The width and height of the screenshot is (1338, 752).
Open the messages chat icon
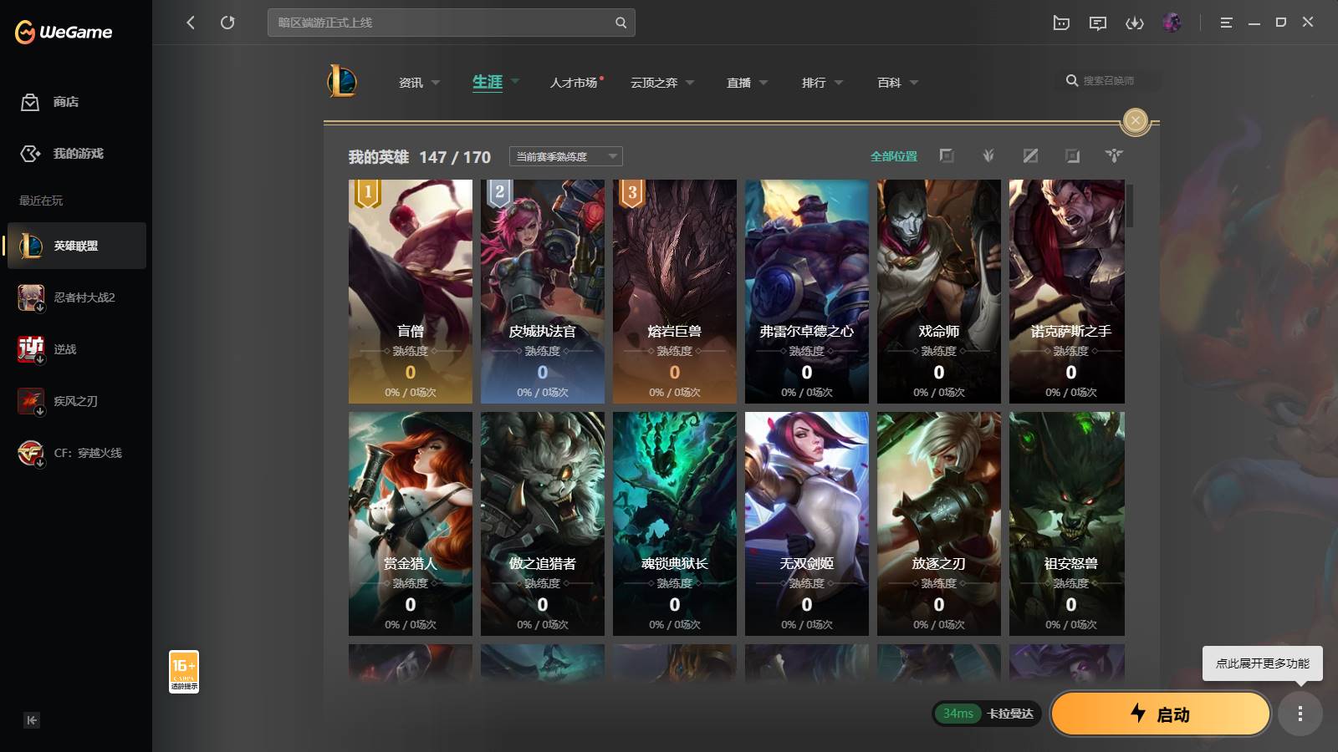1098,23
